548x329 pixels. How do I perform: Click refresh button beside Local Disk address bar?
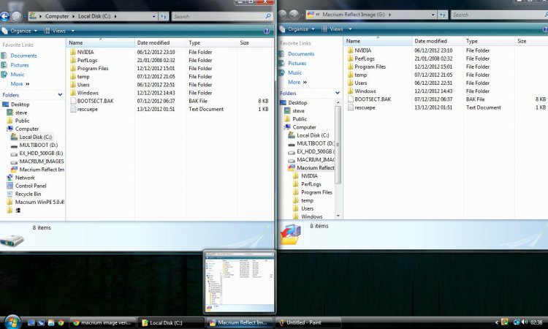tap(163, 16)
